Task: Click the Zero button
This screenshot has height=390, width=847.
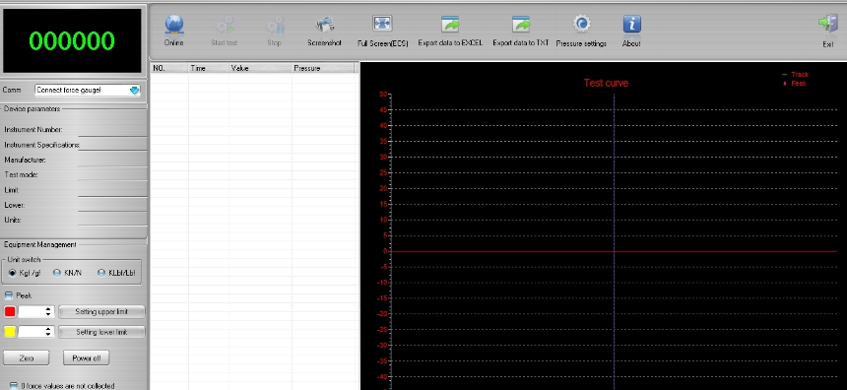Action: [26, 357]
